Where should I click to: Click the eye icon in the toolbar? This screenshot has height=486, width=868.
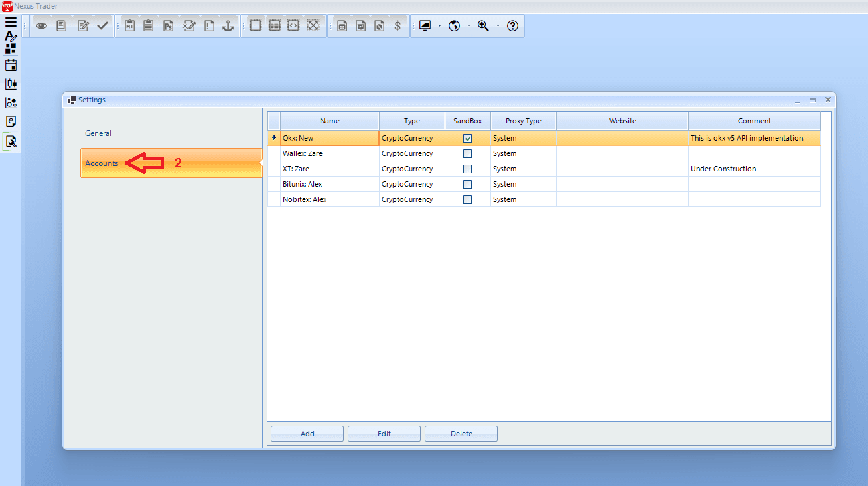pyautogui.click(x=42, y=26)
